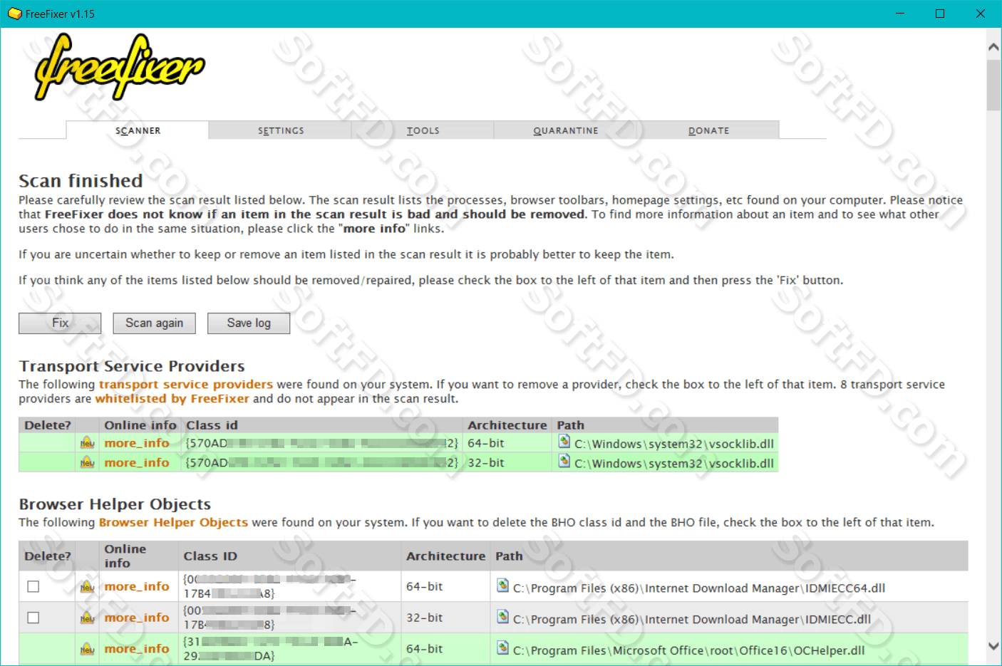This screenshot has width=1002, height=666.
Task: Click the Save log button
Action: point(249,323)
